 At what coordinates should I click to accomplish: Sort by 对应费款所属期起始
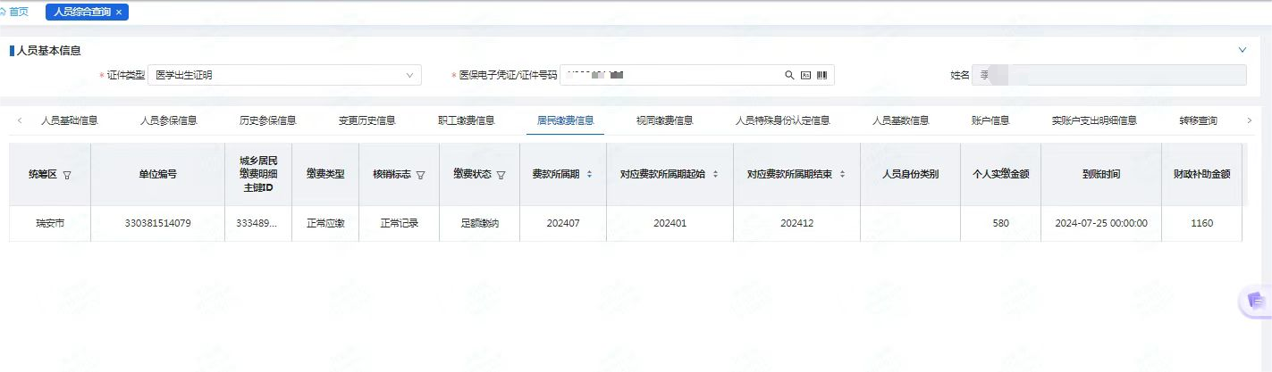(x=715, y=174)
